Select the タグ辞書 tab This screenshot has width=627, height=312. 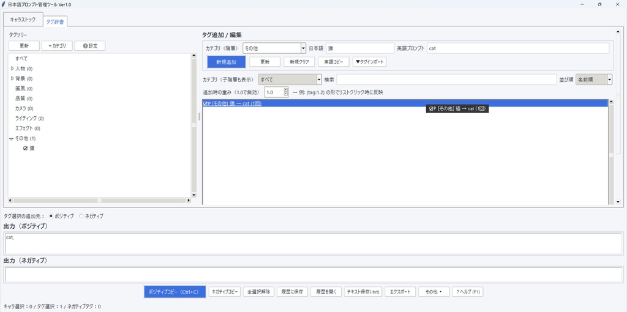[x=55, y=21]
